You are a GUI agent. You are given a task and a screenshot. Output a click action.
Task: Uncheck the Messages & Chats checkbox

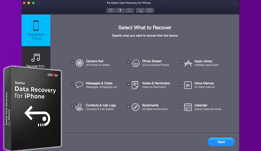click(x=72, y=84)
